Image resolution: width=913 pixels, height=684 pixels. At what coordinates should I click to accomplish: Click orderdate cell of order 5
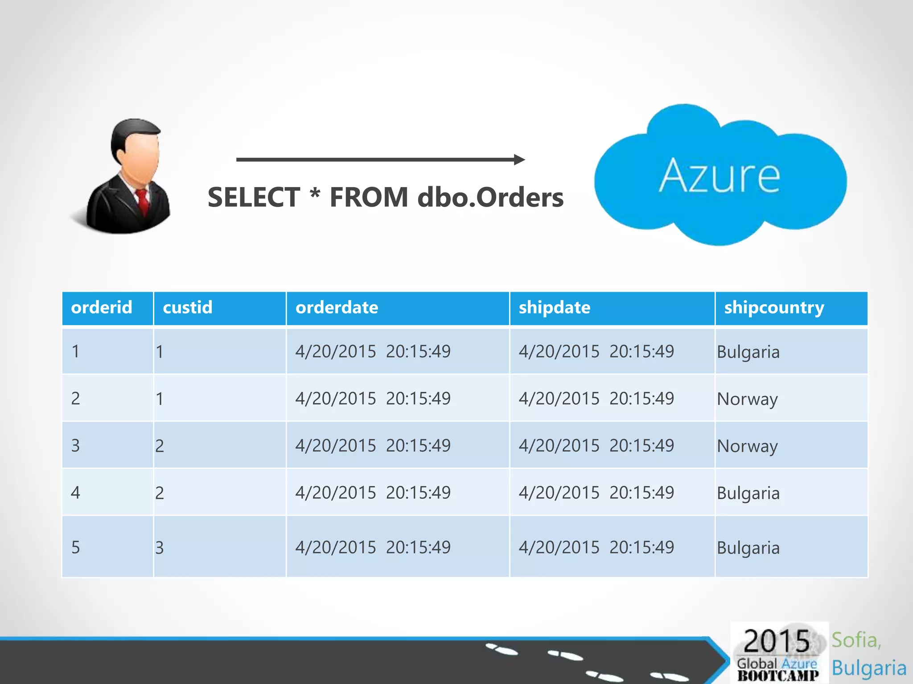(x=373, y=548)
